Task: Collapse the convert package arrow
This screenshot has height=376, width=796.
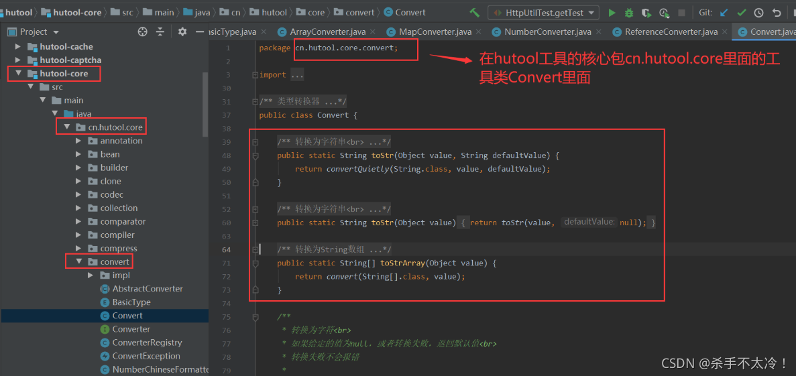Action: 78,262
